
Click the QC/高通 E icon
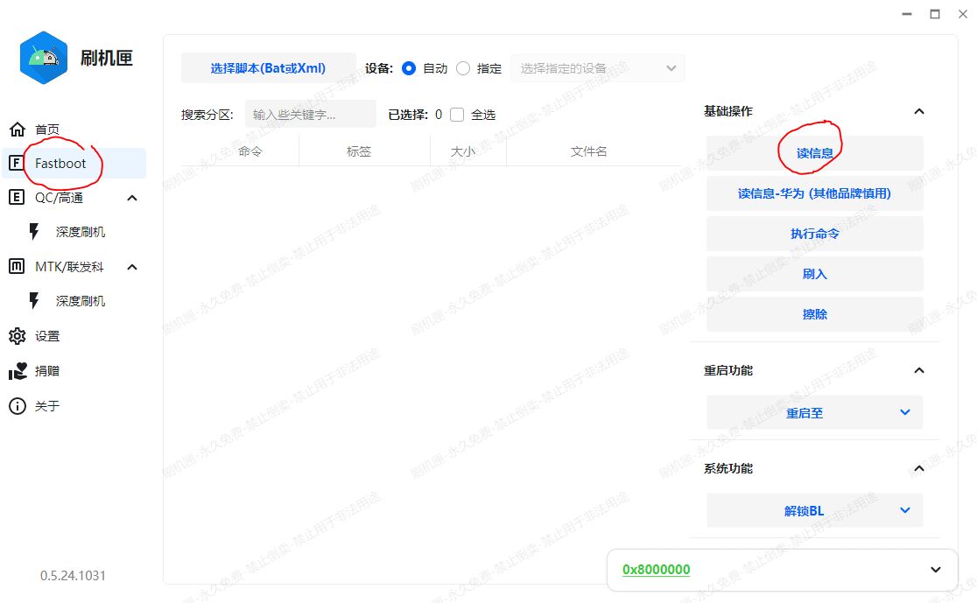click(17, 198)
